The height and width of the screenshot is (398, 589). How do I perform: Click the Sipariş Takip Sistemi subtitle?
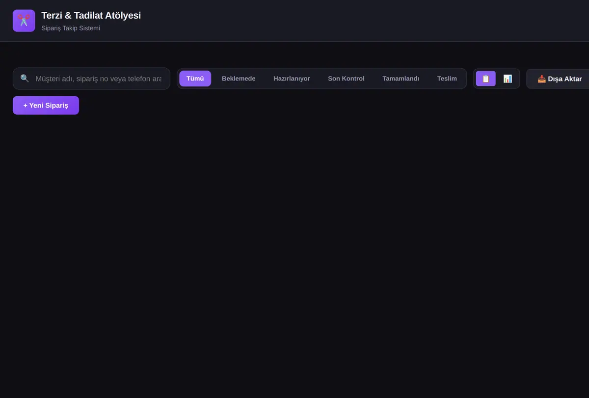[71, 28]
